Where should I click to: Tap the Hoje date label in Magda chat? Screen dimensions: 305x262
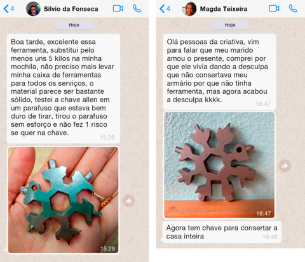tap(230, 25)
